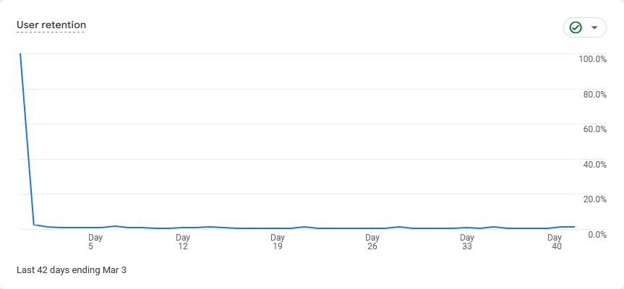The width and height of the screenshot is (624, 289).
Task: Click the 80.0% y-axis label
Action: pos(594,95)
